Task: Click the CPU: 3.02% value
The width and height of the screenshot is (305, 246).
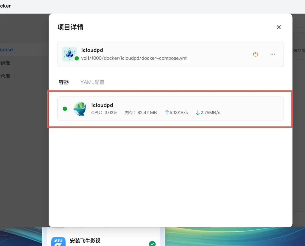Action: [x=104, y=113]
